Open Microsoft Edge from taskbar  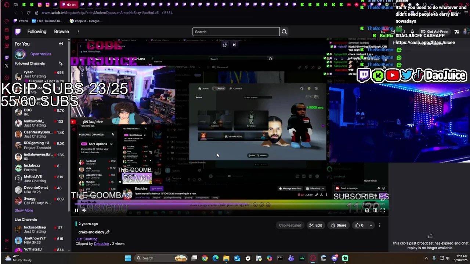216,258
